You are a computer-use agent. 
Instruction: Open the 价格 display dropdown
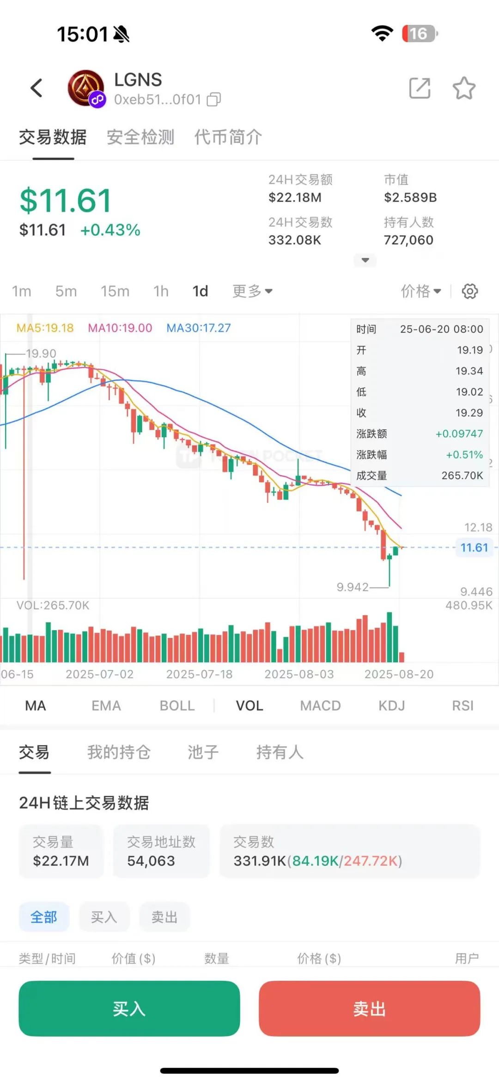[420, 291]
